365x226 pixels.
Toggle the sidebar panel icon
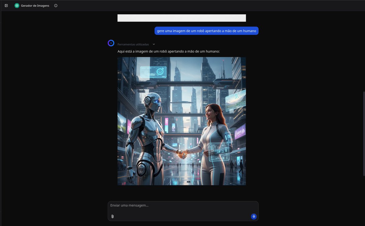(x=6, y=5)
